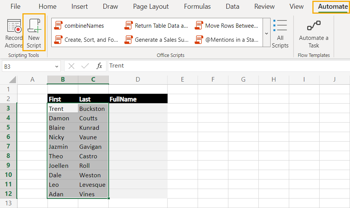
Task: Show All Scripts list
Action: 280,33
